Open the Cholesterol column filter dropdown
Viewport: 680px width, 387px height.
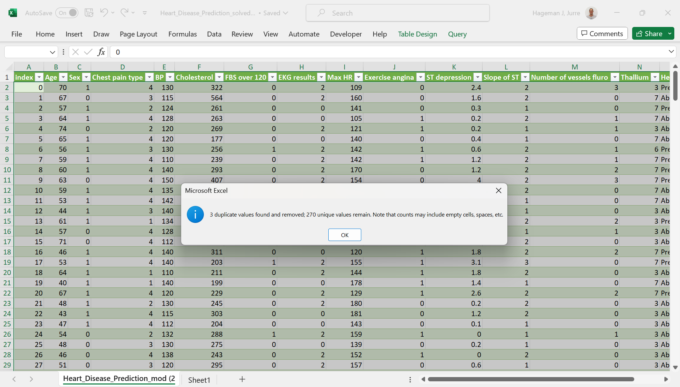(219, 77)
